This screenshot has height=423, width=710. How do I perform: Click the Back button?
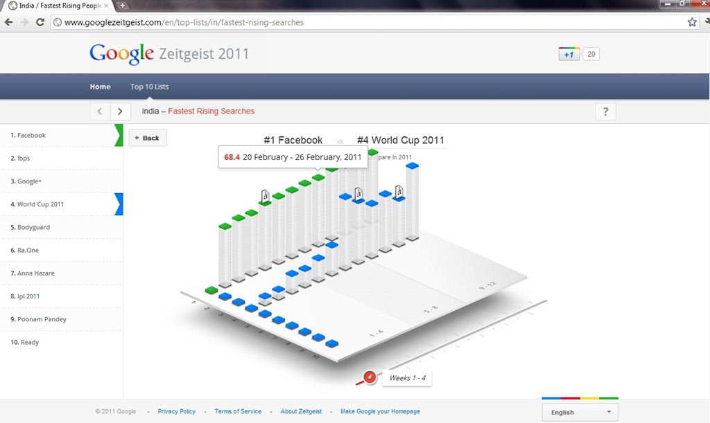coord(148,138)
